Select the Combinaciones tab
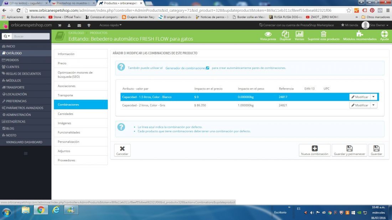The height and width of the screenshot is (220, 392). pos(81,104)
